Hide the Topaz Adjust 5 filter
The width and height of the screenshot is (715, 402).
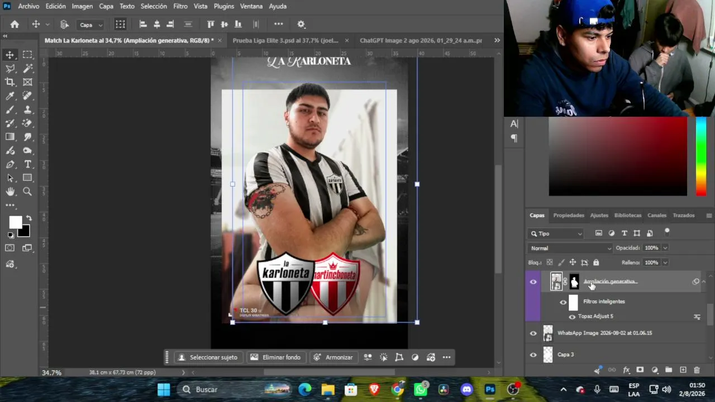pyautogui.click(x=572, y=317)
